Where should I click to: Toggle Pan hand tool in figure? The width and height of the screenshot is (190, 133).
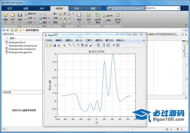(x=78, y=45)
